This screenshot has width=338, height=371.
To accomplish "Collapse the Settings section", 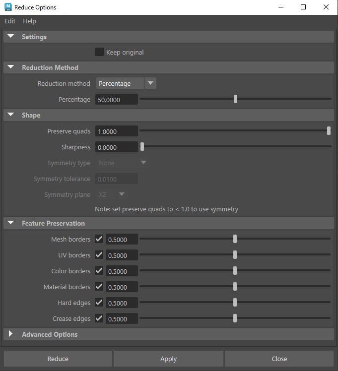I will click(11, 37).
